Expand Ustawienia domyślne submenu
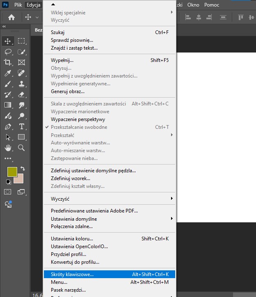Screen dimensions: 256x297 pos(110,219)
